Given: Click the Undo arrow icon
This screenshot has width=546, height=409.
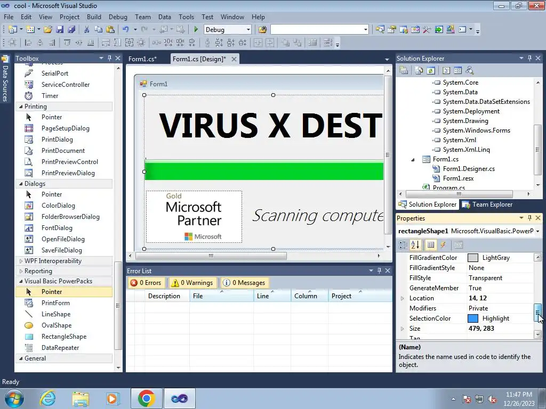Looking at the screenshot, I should 126,30.
